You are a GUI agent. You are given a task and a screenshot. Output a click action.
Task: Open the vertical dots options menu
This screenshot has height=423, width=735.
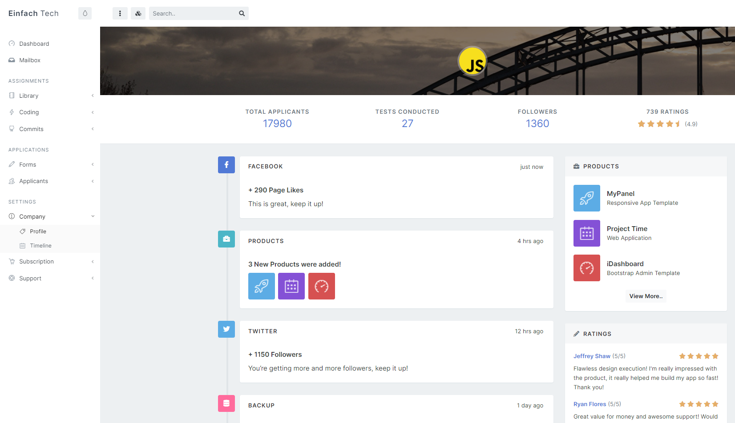tap(120, 13)
